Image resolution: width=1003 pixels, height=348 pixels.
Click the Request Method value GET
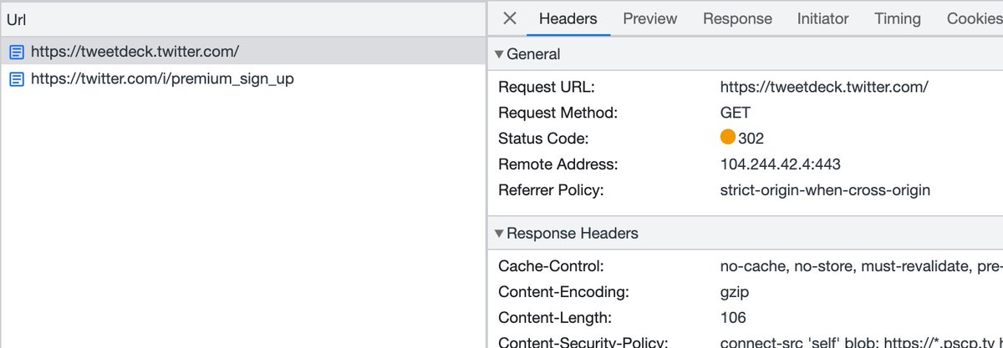click(x=736, y=113)
